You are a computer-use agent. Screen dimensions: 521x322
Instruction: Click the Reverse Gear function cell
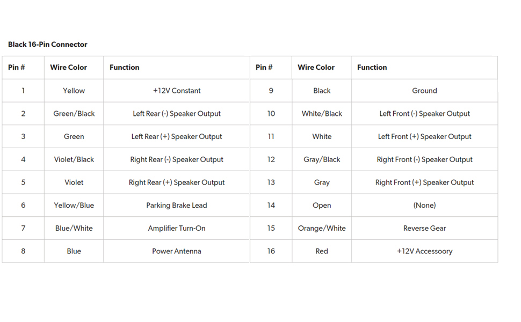coord(424,229)
